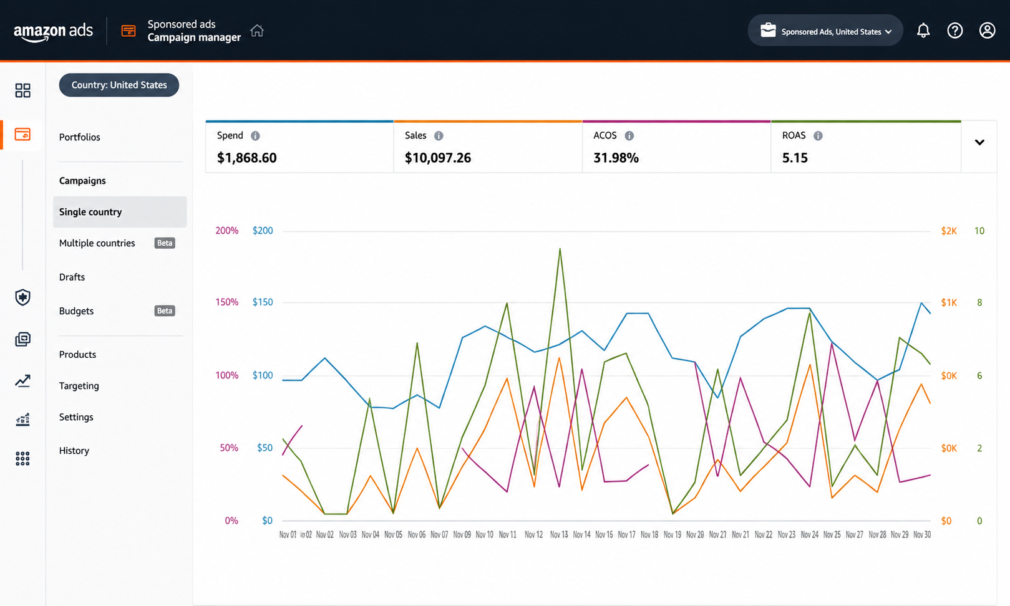Open the Sponsored ads card icon
Viewport: 1010px width, 606px height.
pyautogui.click(x=129, y=31)
